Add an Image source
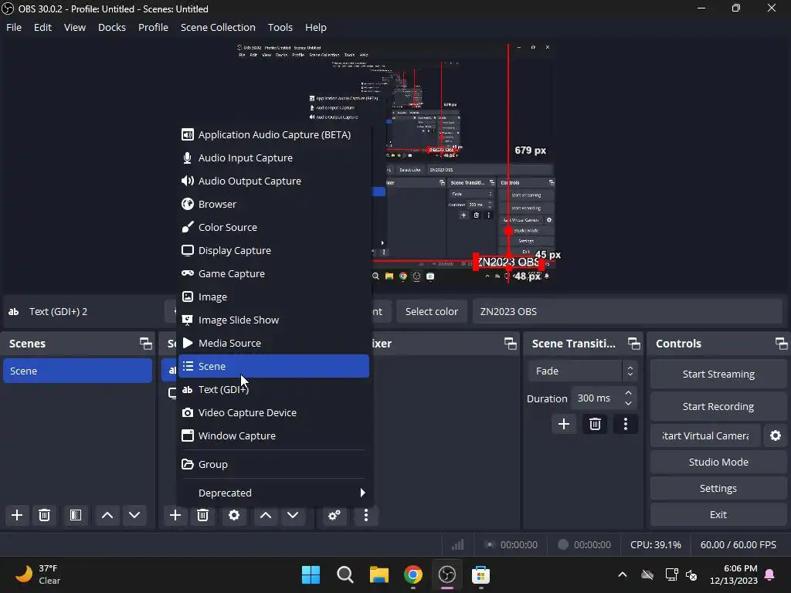The width and height of the screenshot is (791, 593). 274,297
